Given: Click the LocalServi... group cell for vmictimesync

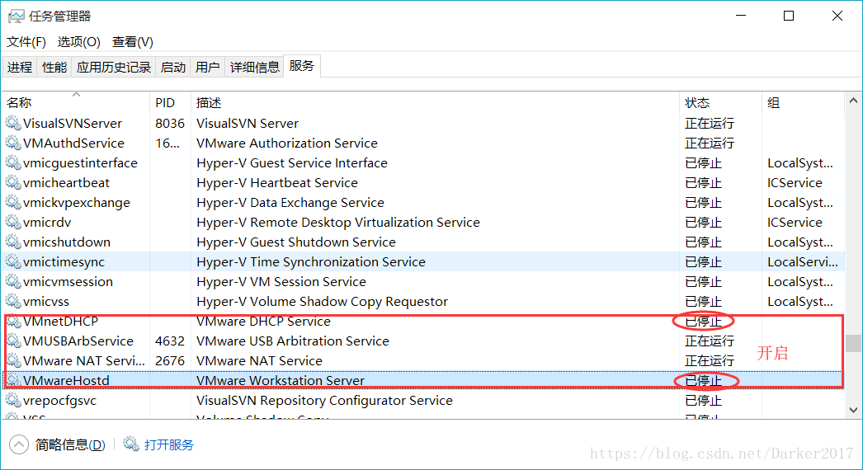Looking at the screenshot, I should (x=803, y=262).
